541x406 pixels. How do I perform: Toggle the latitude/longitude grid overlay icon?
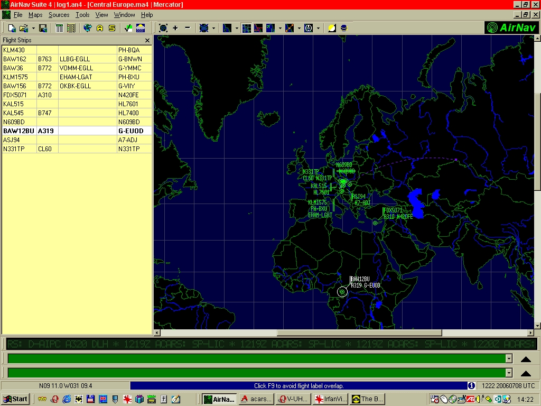[x=246, y=29]
